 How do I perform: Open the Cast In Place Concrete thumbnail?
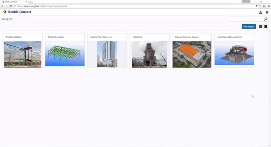pyautogui.click(x=107, y=54)
